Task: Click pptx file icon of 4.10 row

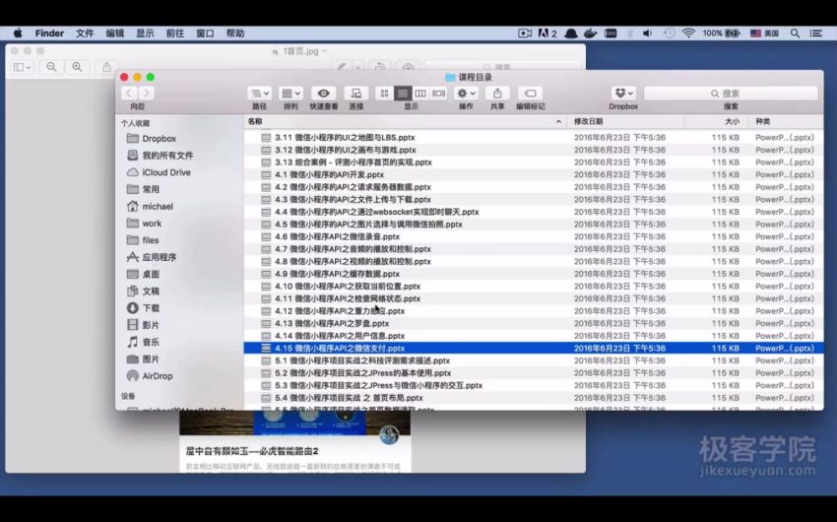Action: tap(266, 286)
